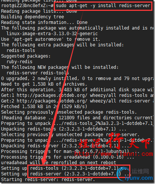Click the 'Building dependency tree' line
Screen dimensions: 155x184
[32, 17]
